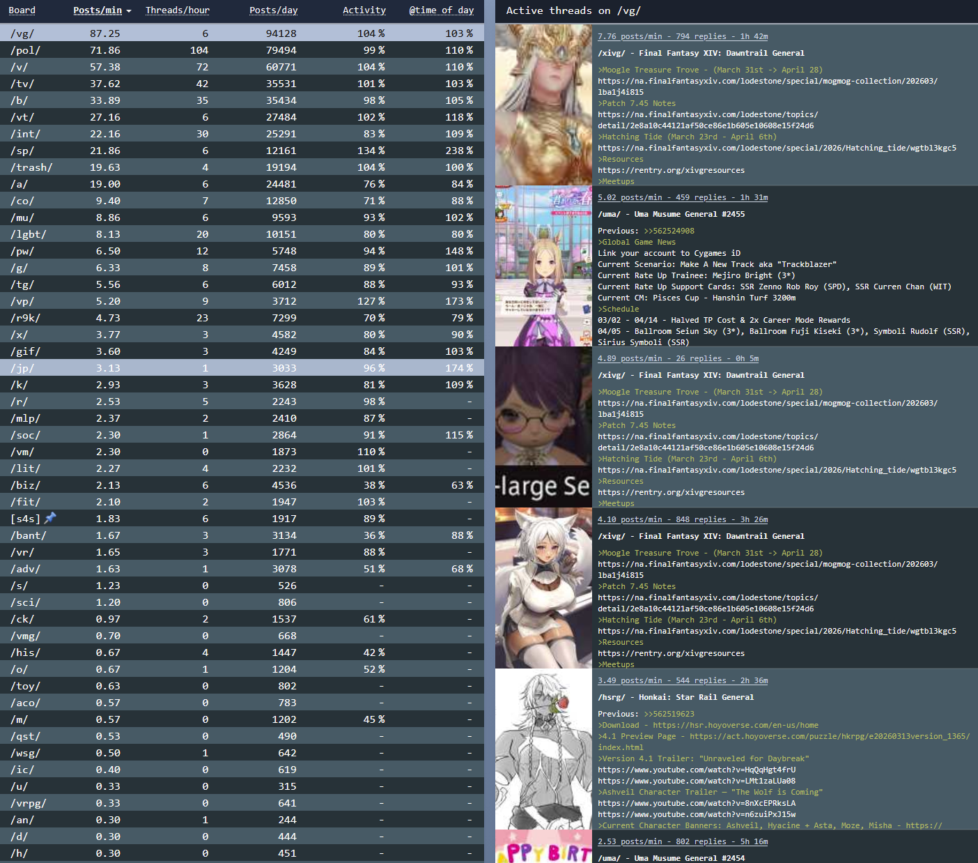Select the /b/ board row
Image resolution: width=978 pixels, height=863 pixels.
point(242,100)
